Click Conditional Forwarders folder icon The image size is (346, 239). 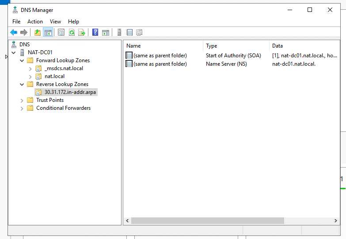[x=30, y=108]
